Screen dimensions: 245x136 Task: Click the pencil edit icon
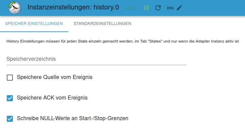[x=179, y=8]
